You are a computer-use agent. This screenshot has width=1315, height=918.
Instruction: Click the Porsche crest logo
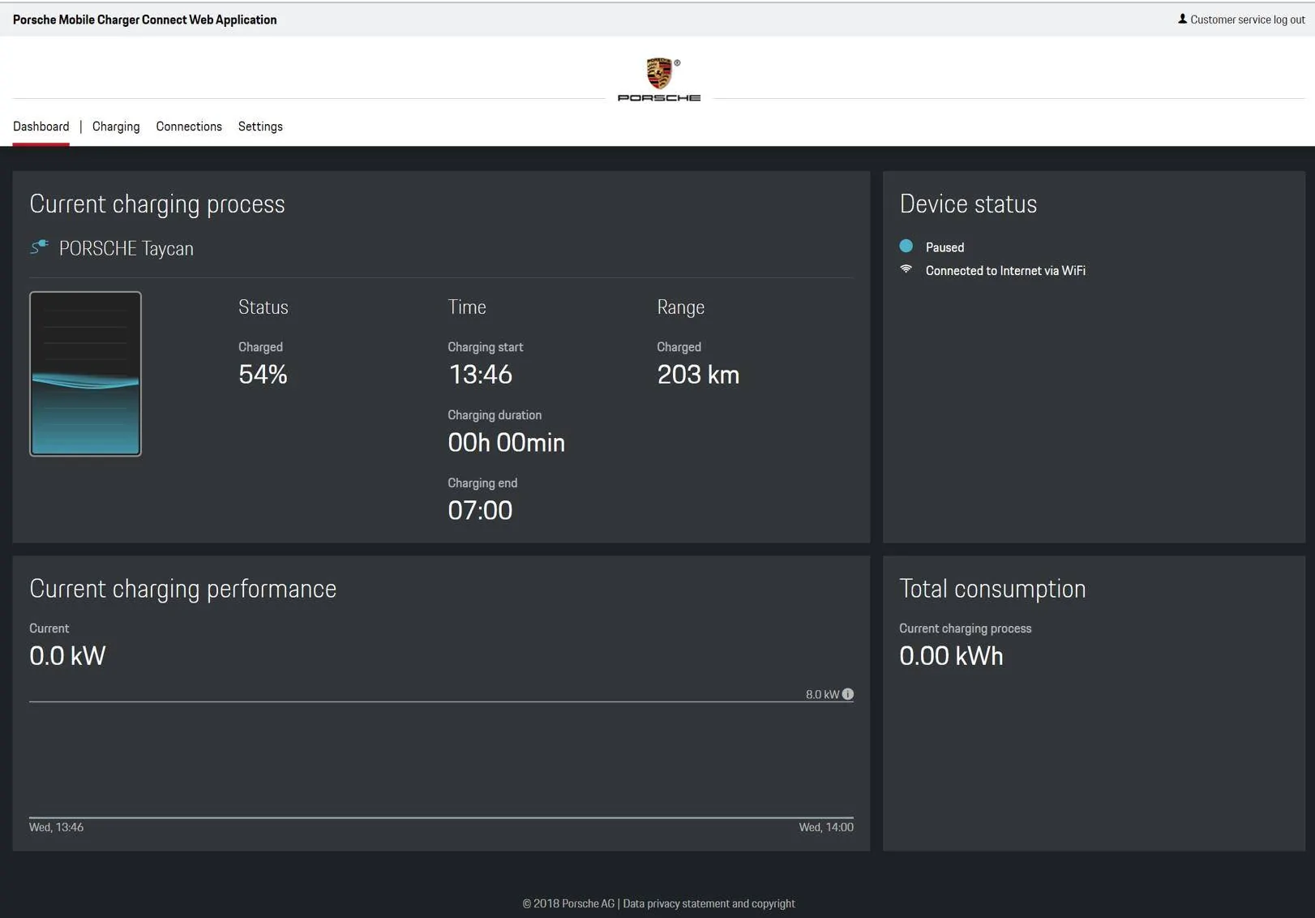pos(659,74)
